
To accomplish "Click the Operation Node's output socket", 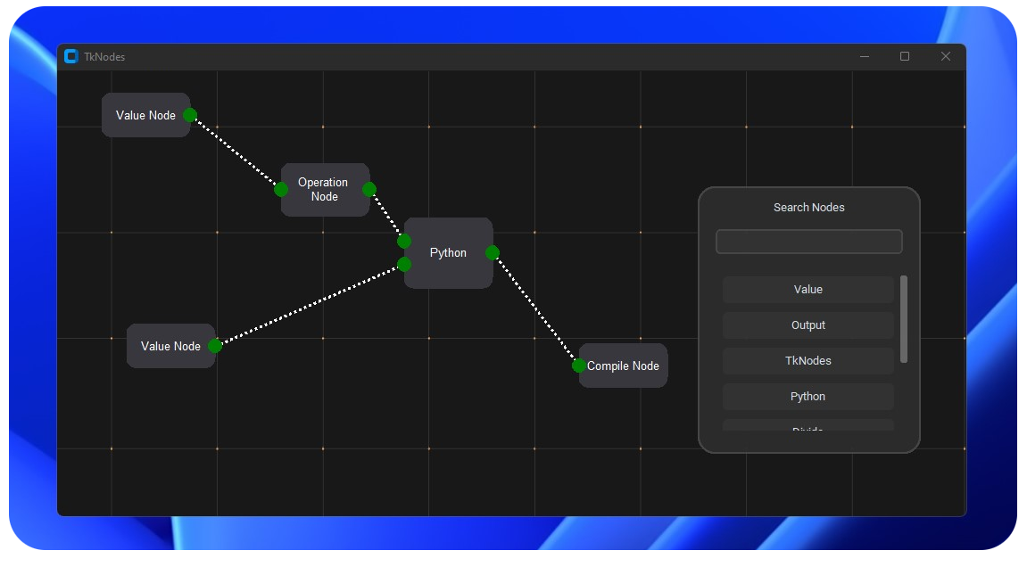I will (x=369, y=189).
